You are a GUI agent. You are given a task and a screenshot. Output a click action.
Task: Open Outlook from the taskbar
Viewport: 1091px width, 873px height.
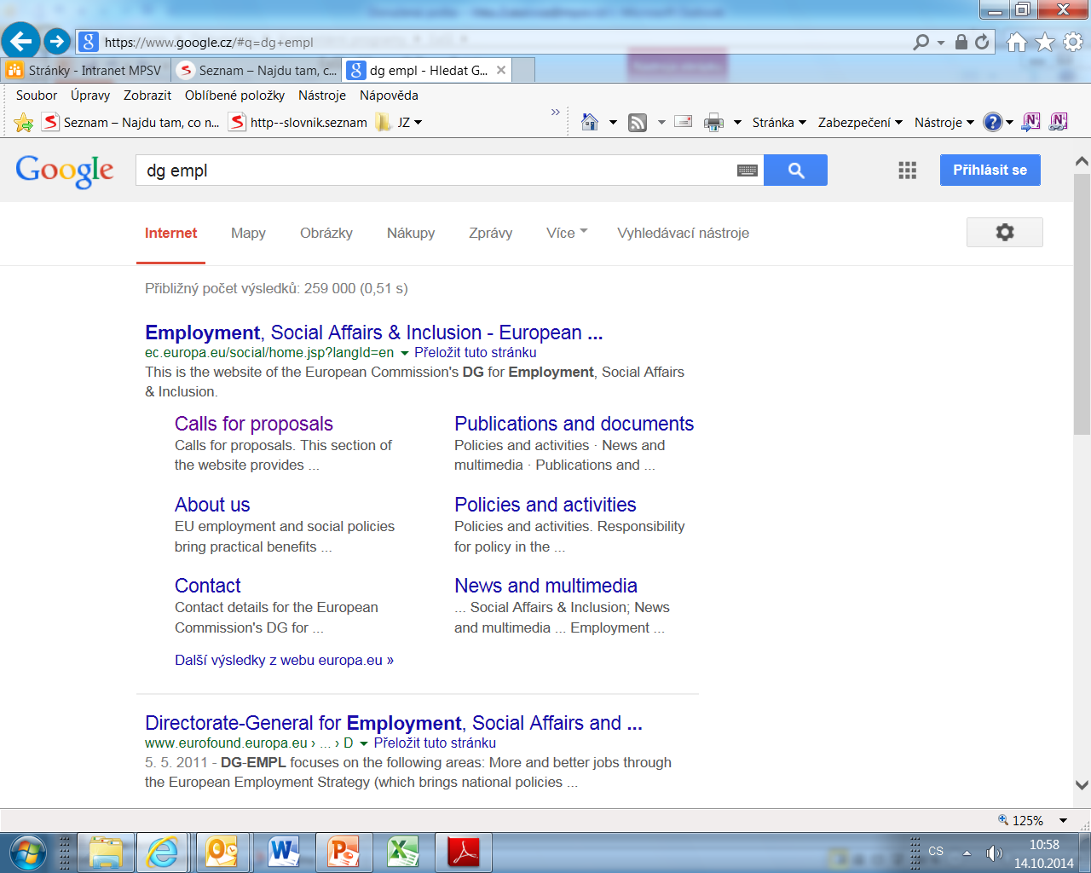pos(222,852)
